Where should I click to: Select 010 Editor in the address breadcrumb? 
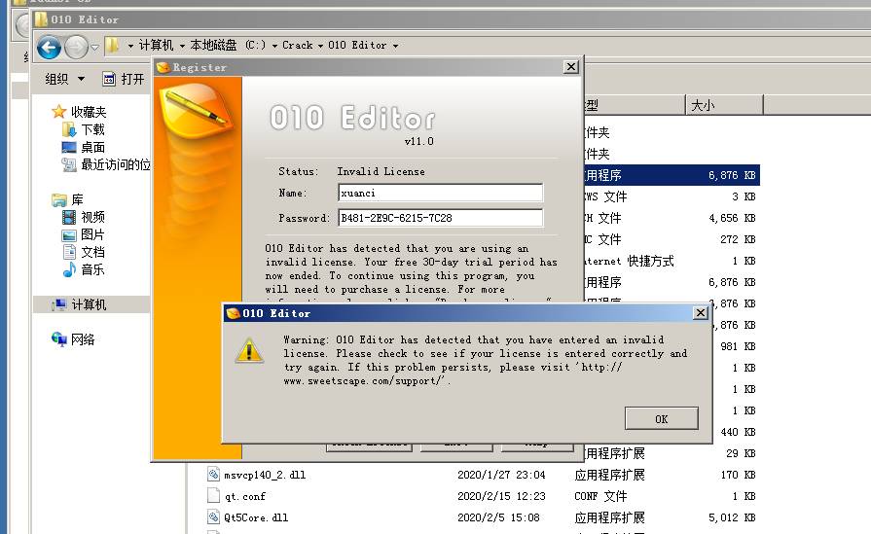[357, 45]
